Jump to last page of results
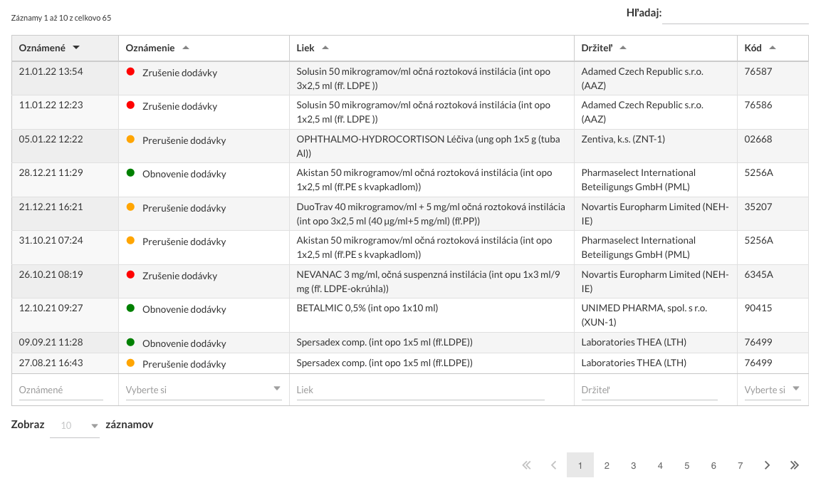This screenshot has height=488, width=816. [x=794, y=465]
